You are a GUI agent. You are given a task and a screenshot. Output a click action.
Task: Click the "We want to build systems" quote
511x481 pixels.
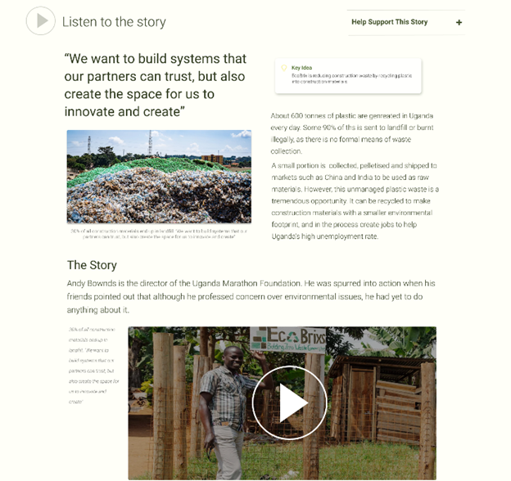click(x=155, y=85)
